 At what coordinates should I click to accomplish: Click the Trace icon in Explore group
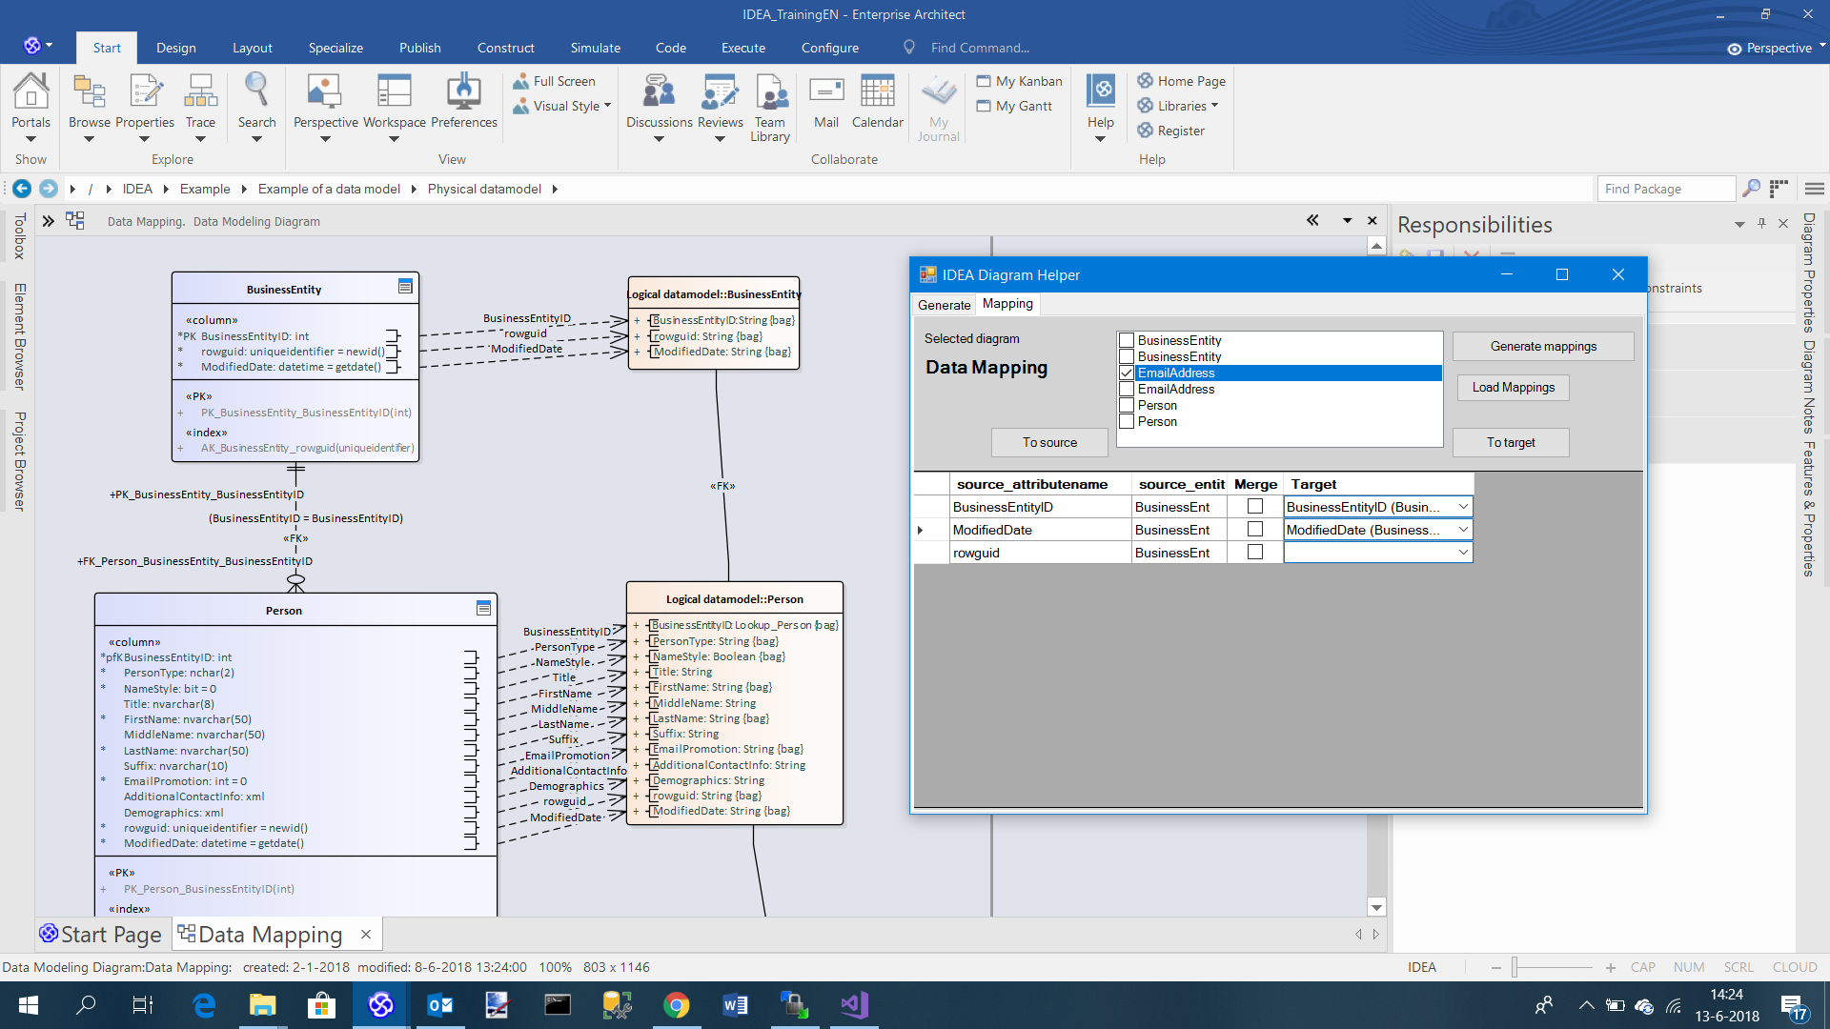tap(200, 93)
